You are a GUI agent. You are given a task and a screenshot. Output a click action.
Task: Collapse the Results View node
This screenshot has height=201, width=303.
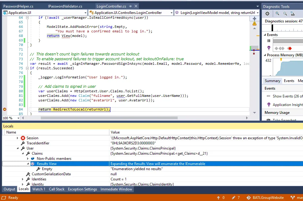click(28, 164)
